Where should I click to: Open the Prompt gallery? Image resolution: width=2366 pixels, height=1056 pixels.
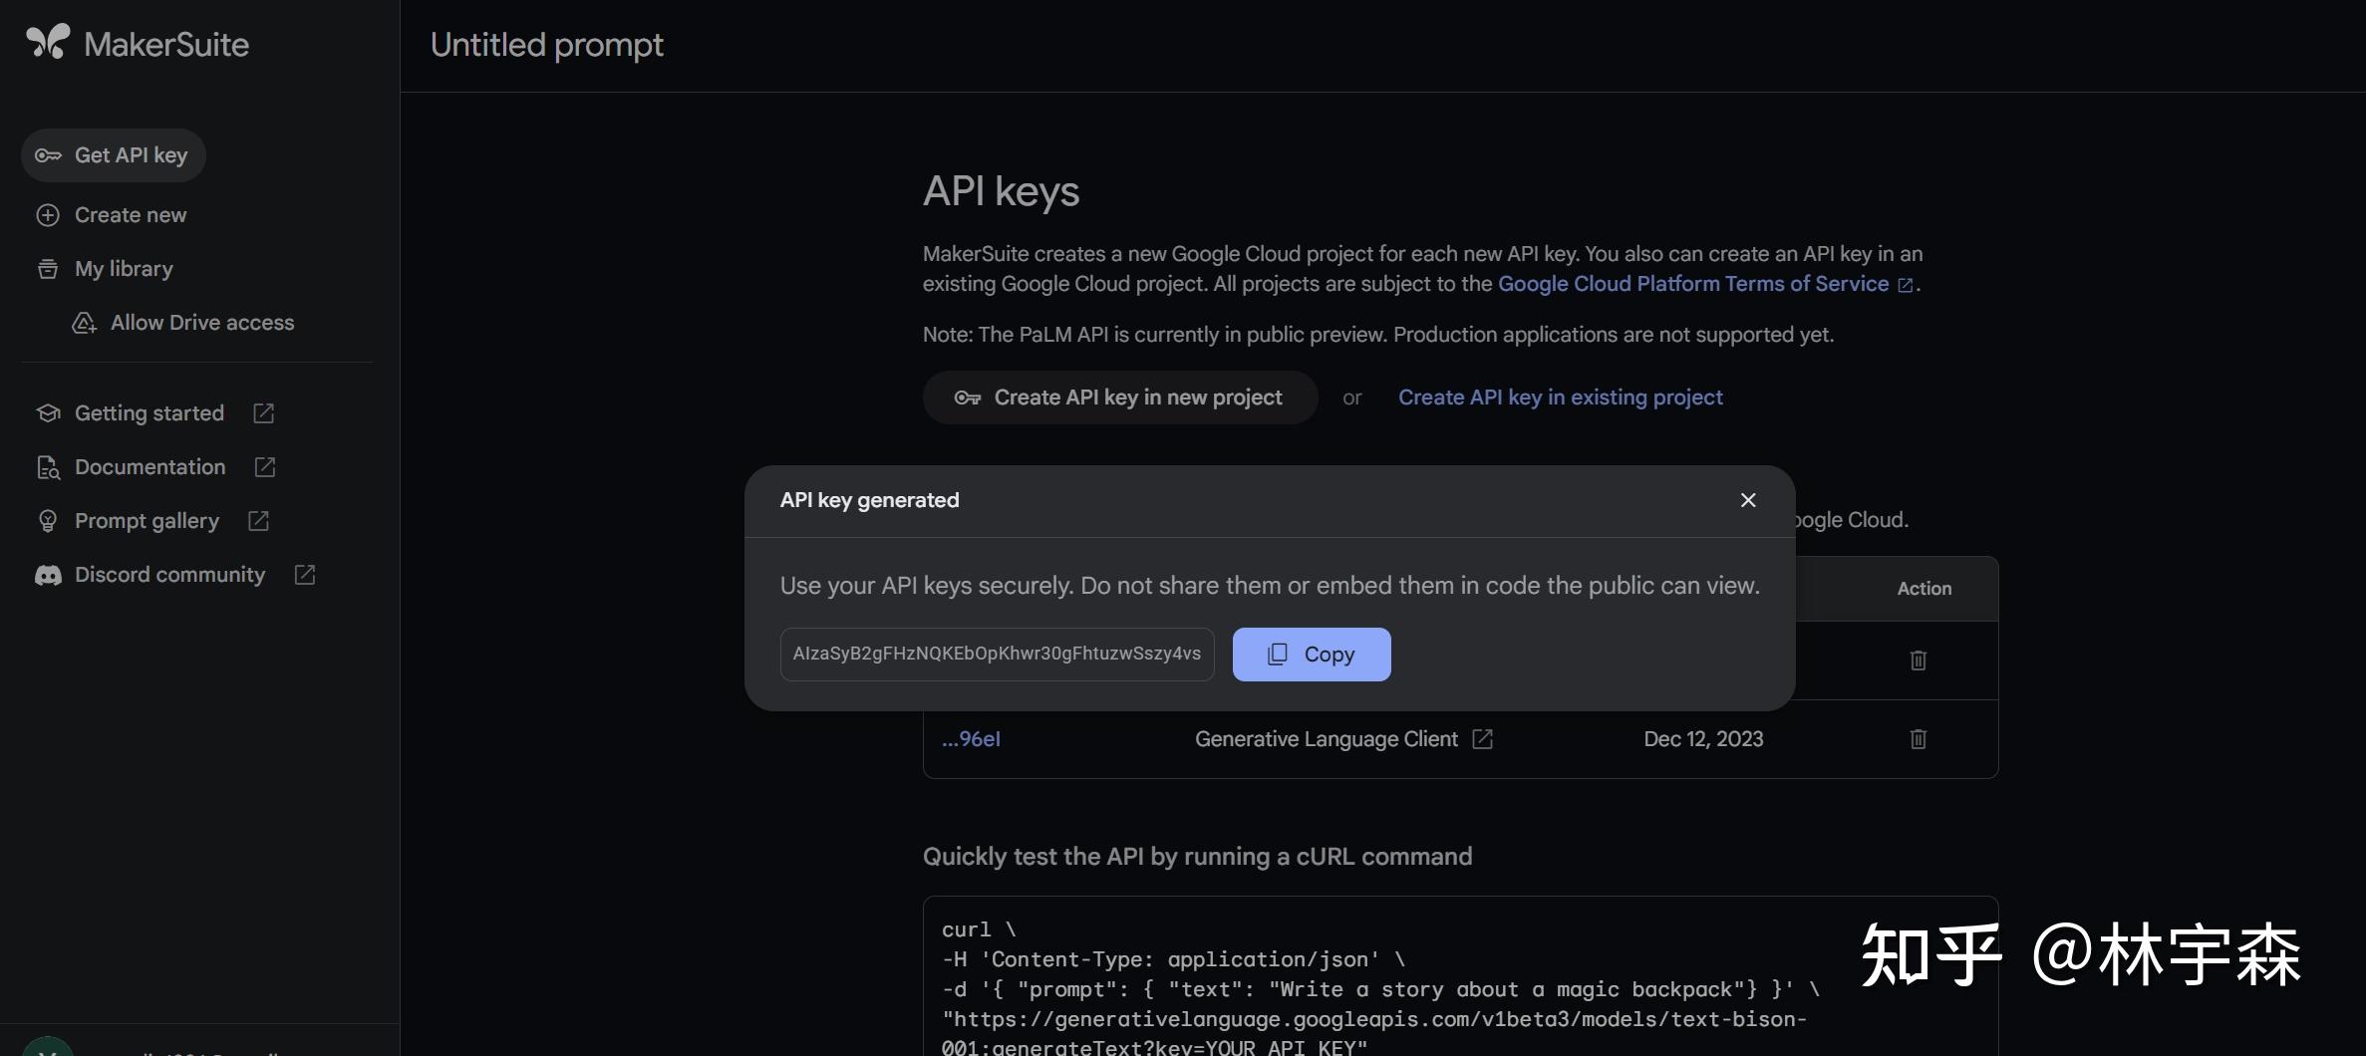pos(147,521)
